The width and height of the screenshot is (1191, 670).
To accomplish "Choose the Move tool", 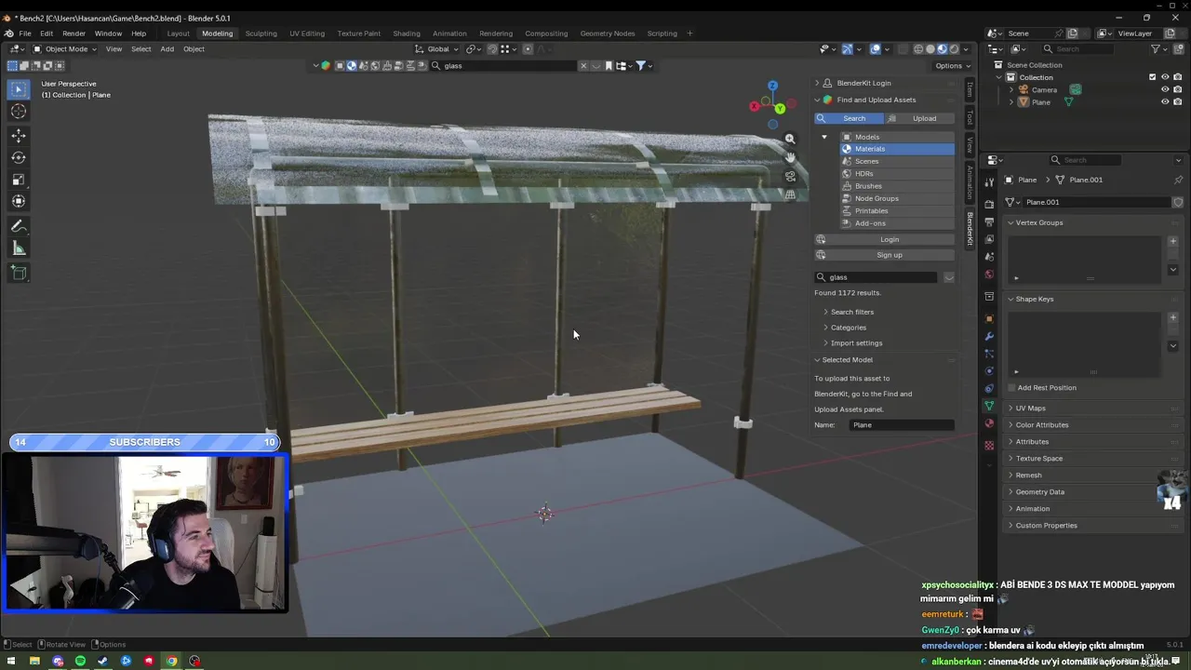I will click(19, 136).
